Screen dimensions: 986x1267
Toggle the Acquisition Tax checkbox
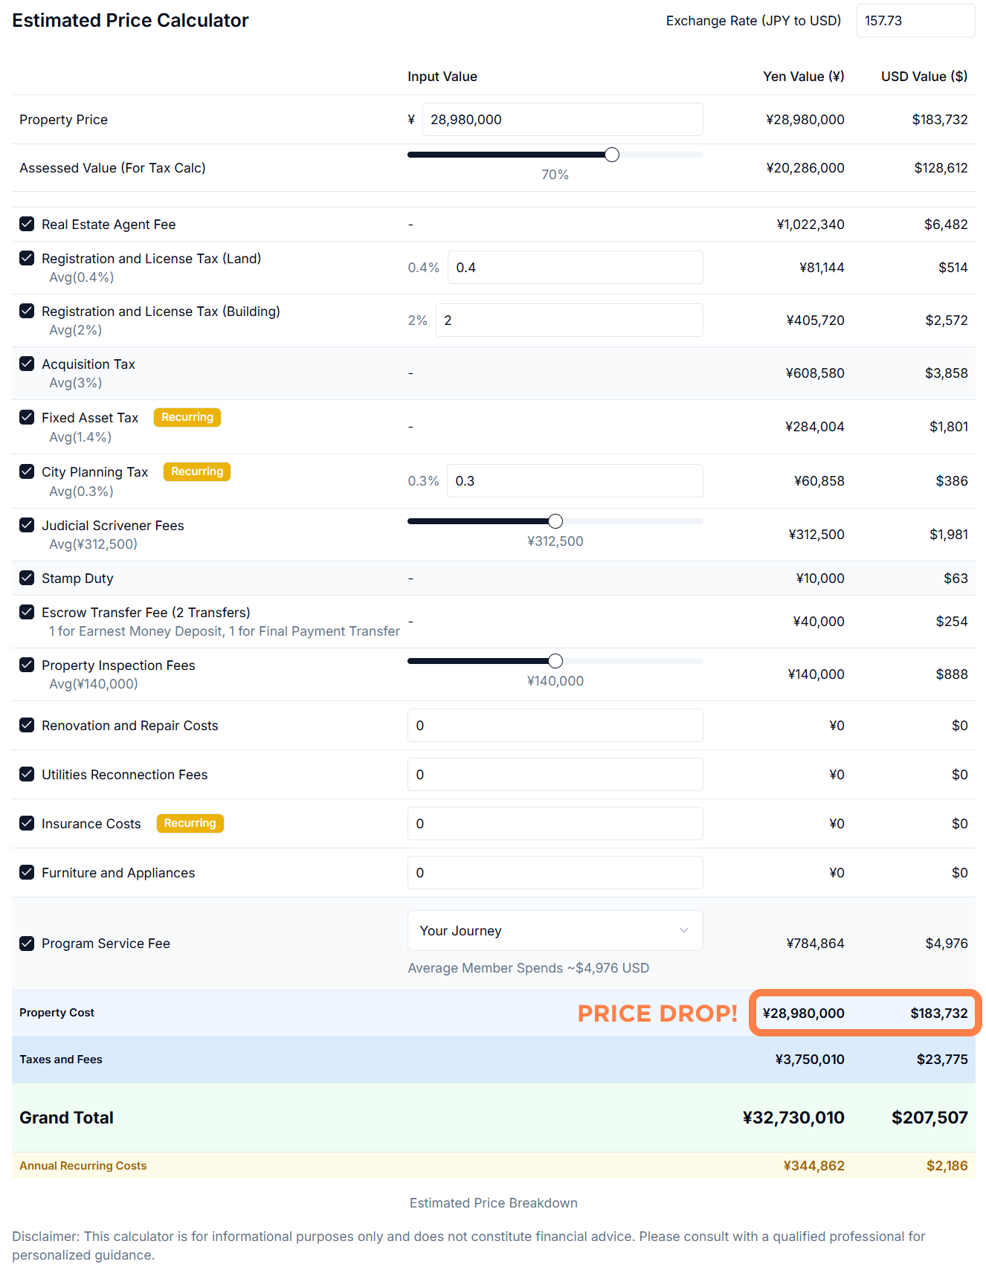click(27, 364)
